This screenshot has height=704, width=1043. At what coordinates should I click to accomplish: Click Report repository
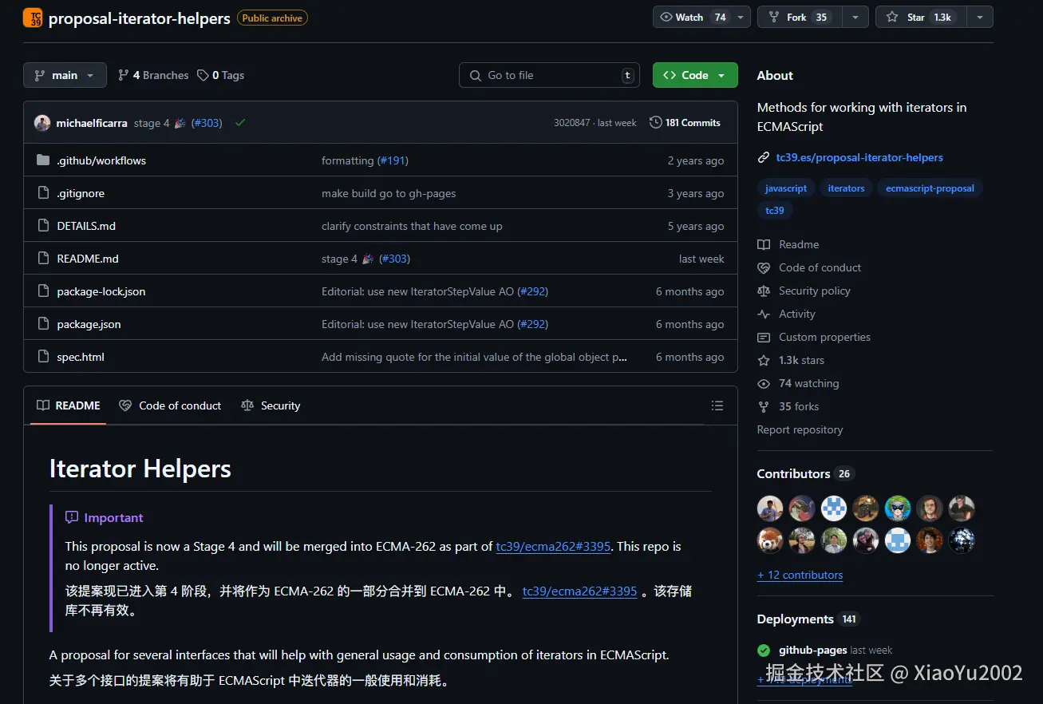coord(800,429)
